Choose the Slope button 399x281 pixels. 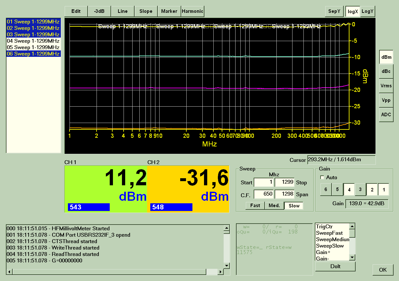coord(146,11)
